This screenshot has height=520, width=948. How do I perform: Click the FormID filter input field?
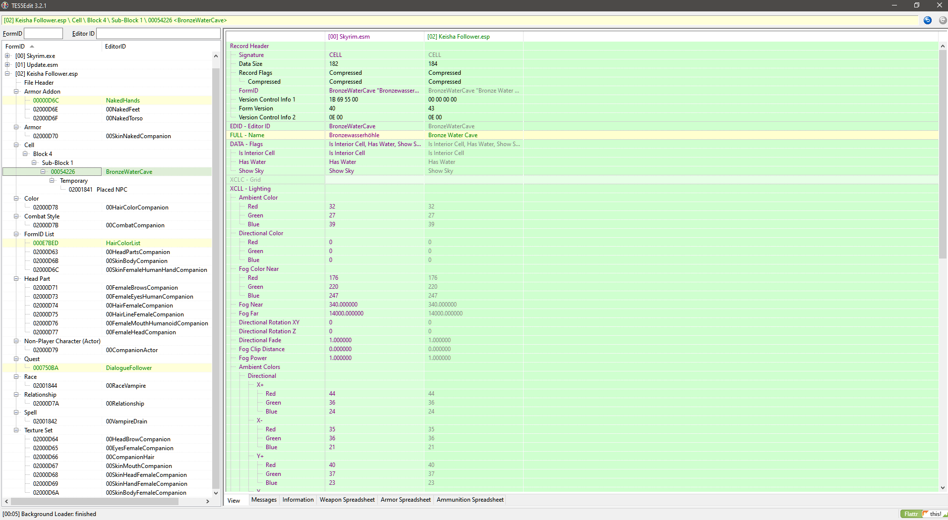tap(44, 34)
